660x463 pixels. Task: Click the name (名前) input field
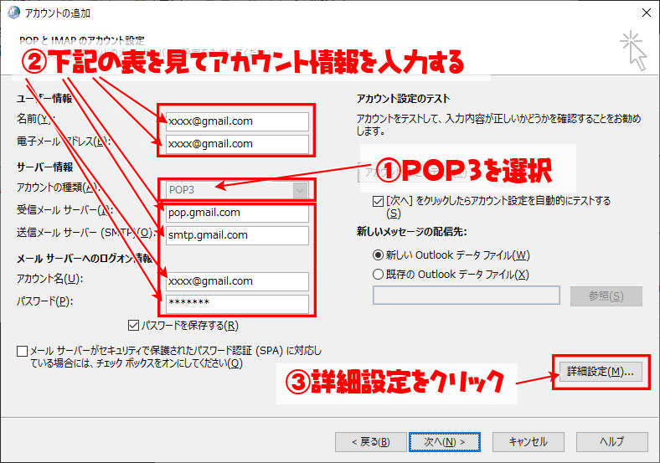tap(237, 121)
